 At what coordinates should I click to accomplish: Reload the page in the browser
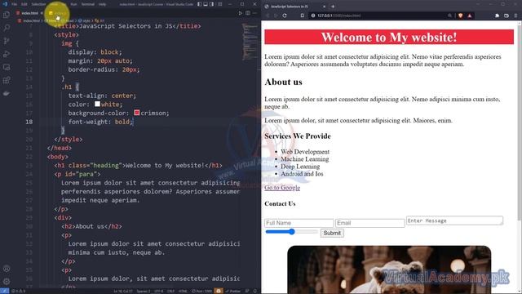click(x=285, y=16)
